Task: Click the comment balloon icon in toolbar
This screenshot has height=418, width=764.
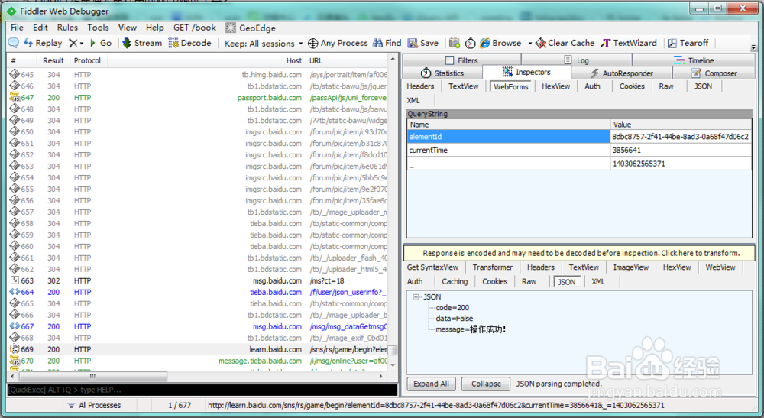Action: click(x=14, y=43)
